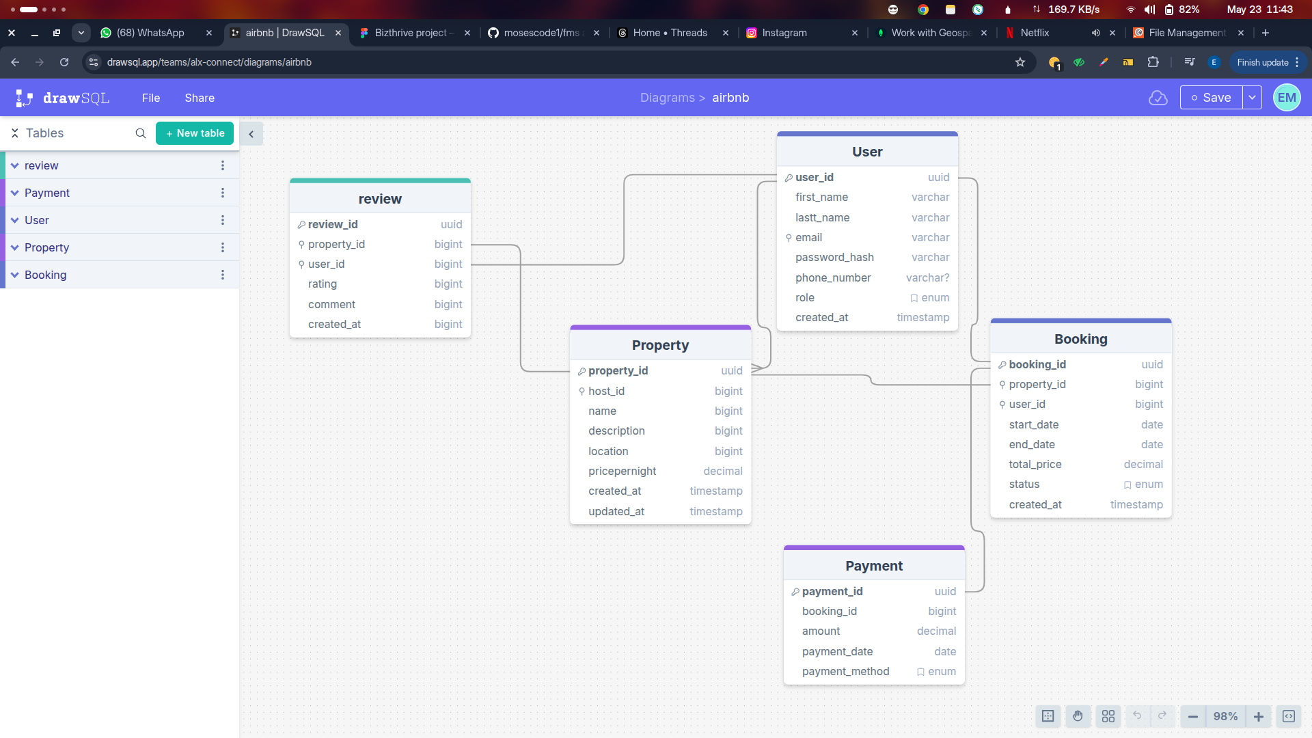Click the 98% zoom level indicator
This screenshot has height=738, width=1312.
point(1226,716)
